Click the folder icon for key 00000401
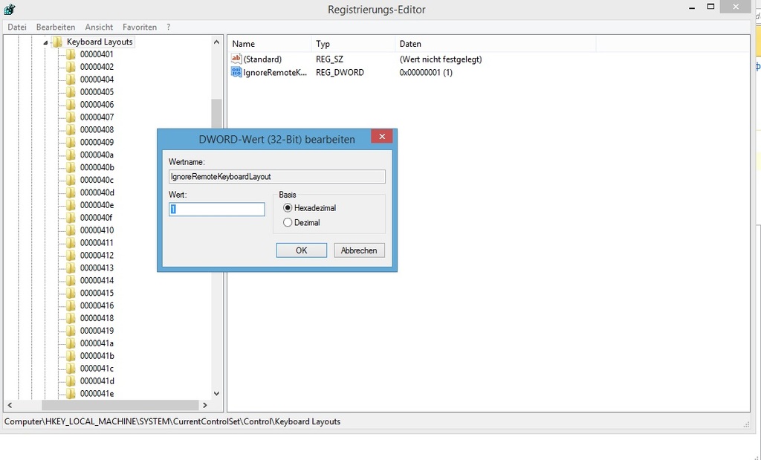The height and width of the screenshot is (460, 761). 71,54
